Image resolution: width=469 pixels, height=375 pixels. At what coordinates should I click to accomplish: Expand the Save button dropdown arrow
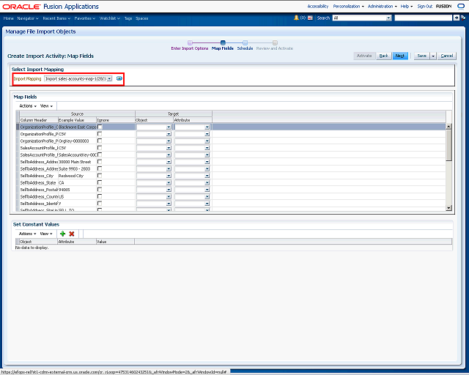click(433, 56)
